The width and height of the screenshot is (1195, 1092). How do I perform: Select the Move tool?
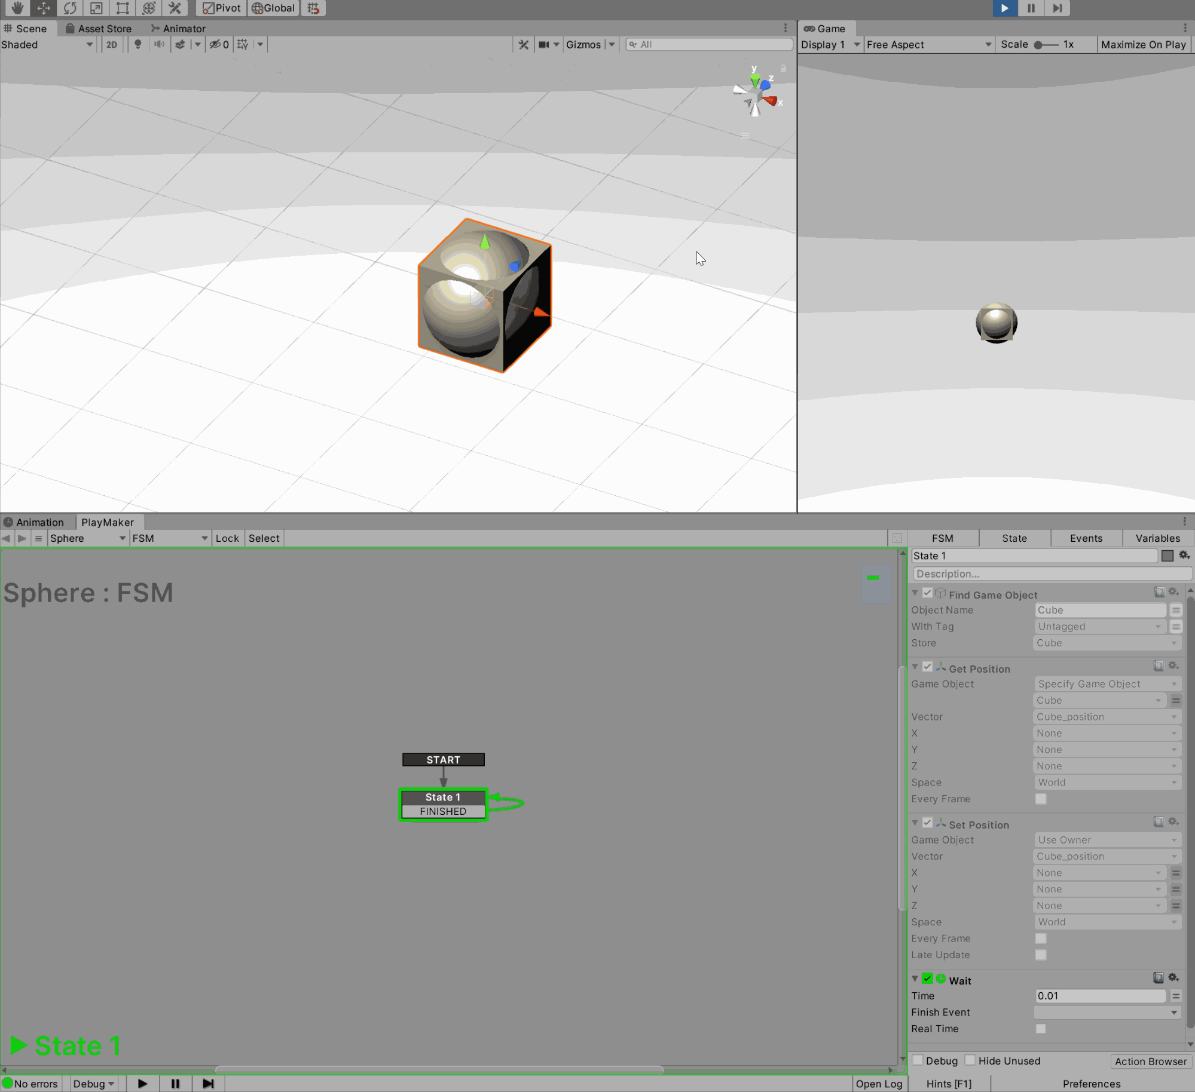[x=43, y=8]
